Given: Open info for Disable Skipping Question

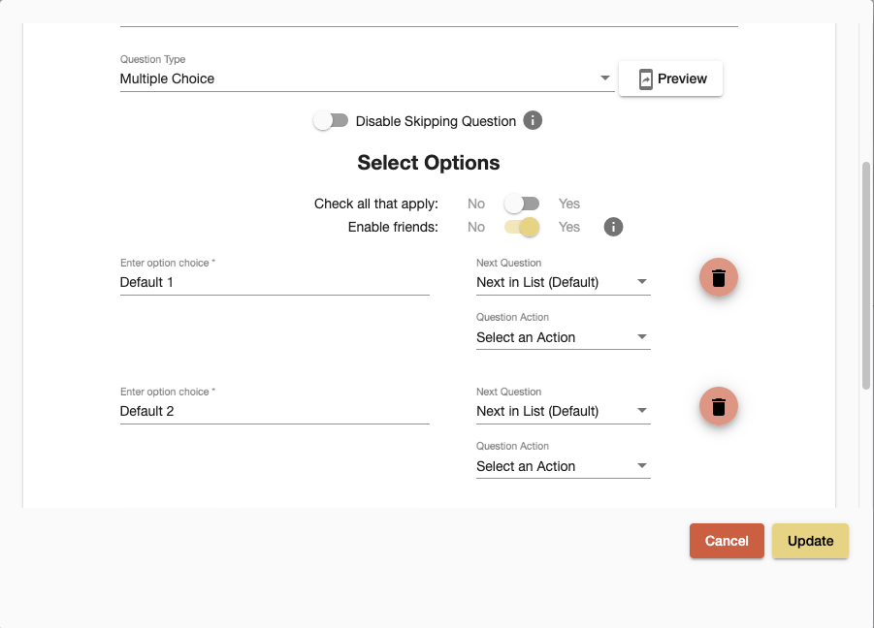Looking at the screenshot, I should pyautogui.click(x=533, y=120).
